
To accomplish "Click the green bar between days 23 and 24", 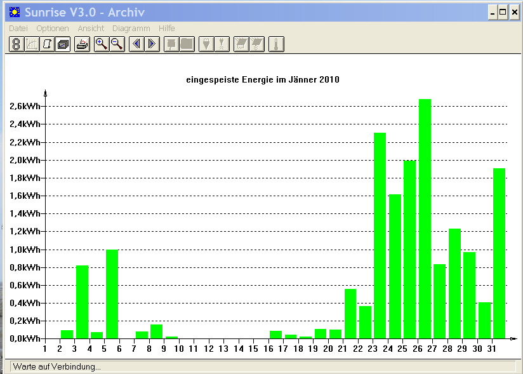I will click(x=380, y=236).
